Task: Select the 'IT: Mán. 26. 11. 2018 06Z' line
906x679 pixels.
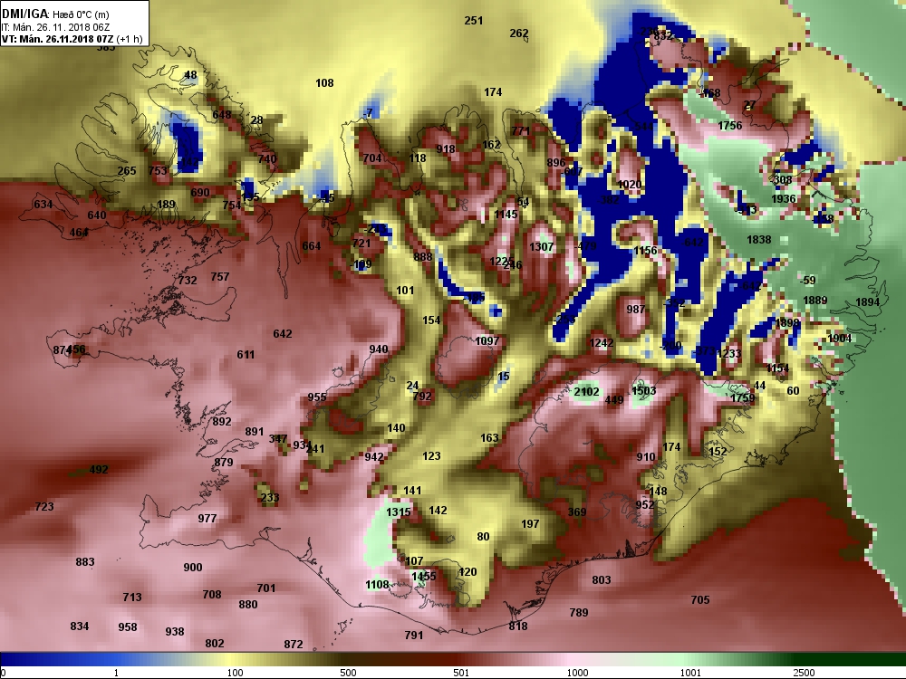Action: click(55, 27)
